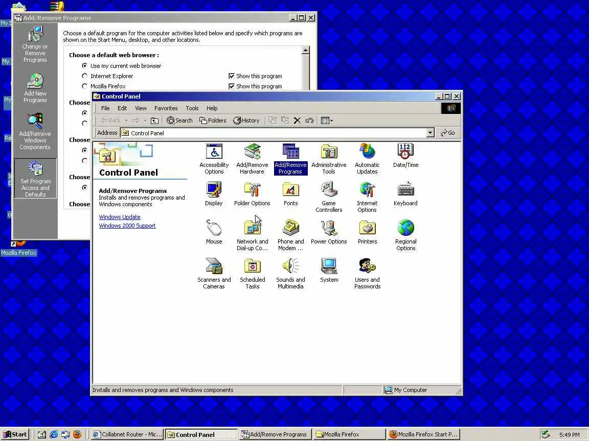The width and height of the screenshot is (589, 441).
Task: Open the Back history dropdown arrow
Action: (127, 120)
